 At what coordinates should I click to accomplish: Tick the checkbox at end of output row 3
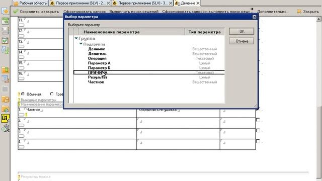pyautogui.click(x=258, y=131)
